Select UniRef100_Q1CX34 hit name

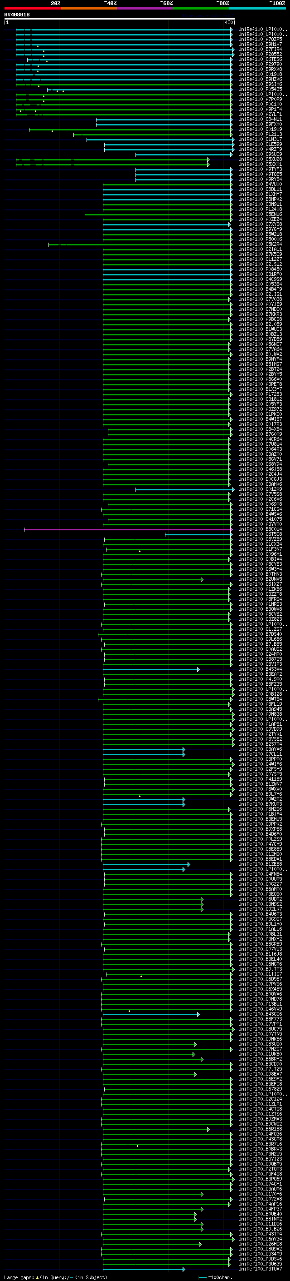click(260, 544)
